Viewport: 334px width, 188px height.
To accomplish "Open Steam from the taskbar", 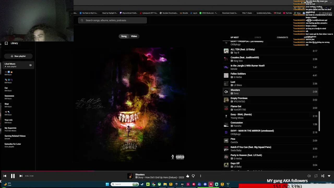I will [142, 184].
